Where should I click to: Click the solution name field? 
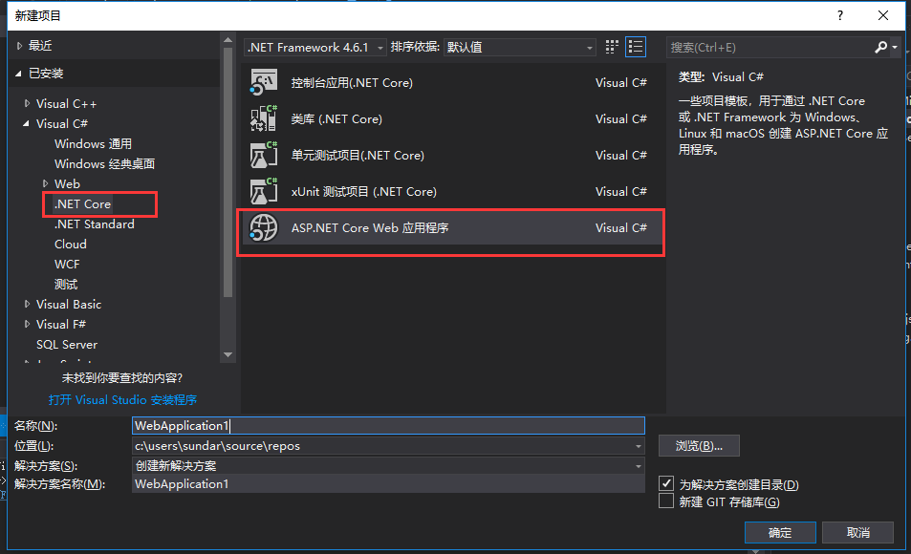point(388,483)
